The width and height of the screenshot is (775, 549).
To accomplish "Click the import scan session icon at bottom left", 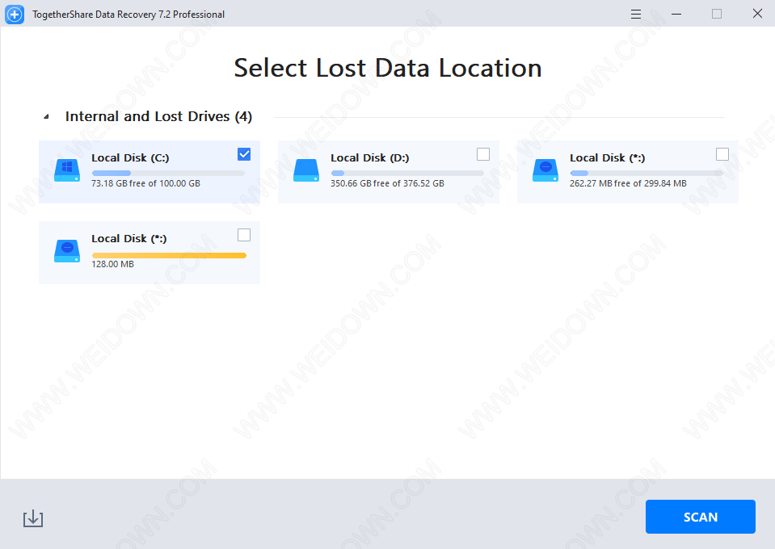I will point(33,518).
